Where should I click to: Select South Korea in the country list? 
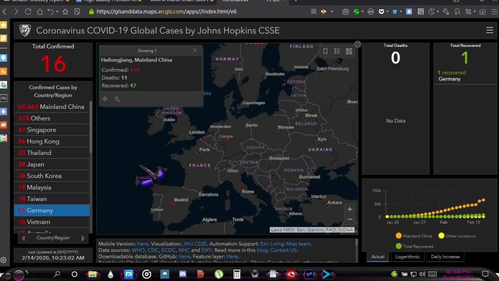[x=52, y=176]
